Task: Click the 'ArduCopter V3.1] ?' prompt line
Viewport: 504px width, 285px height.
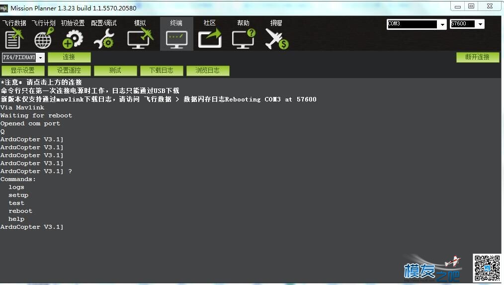Action: coord(36,171)
